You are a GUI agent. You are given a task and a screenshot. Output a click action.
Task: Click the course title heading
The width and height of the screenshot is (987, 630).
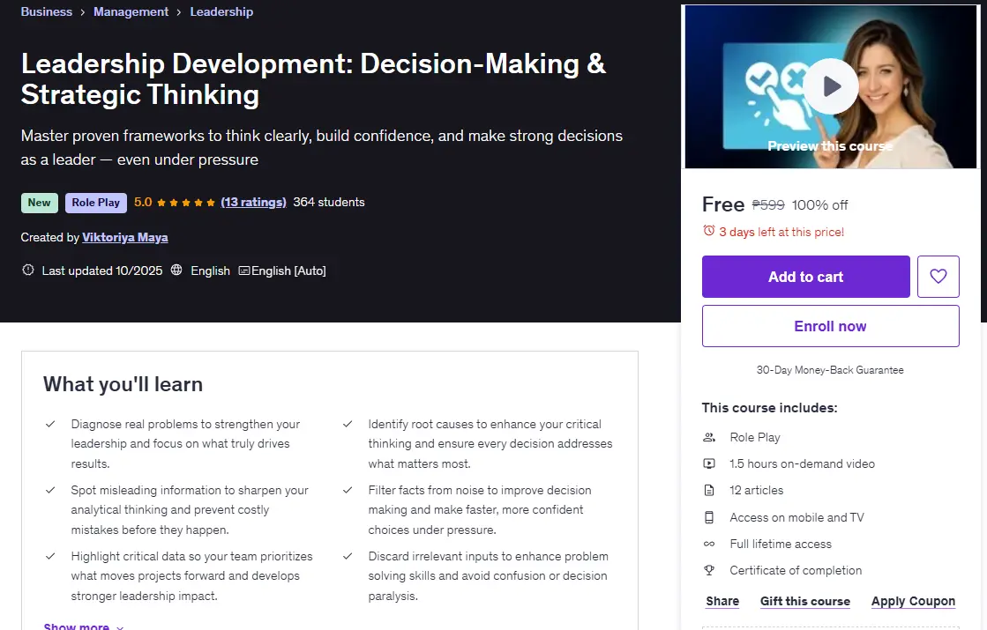[x=313, y=79]
